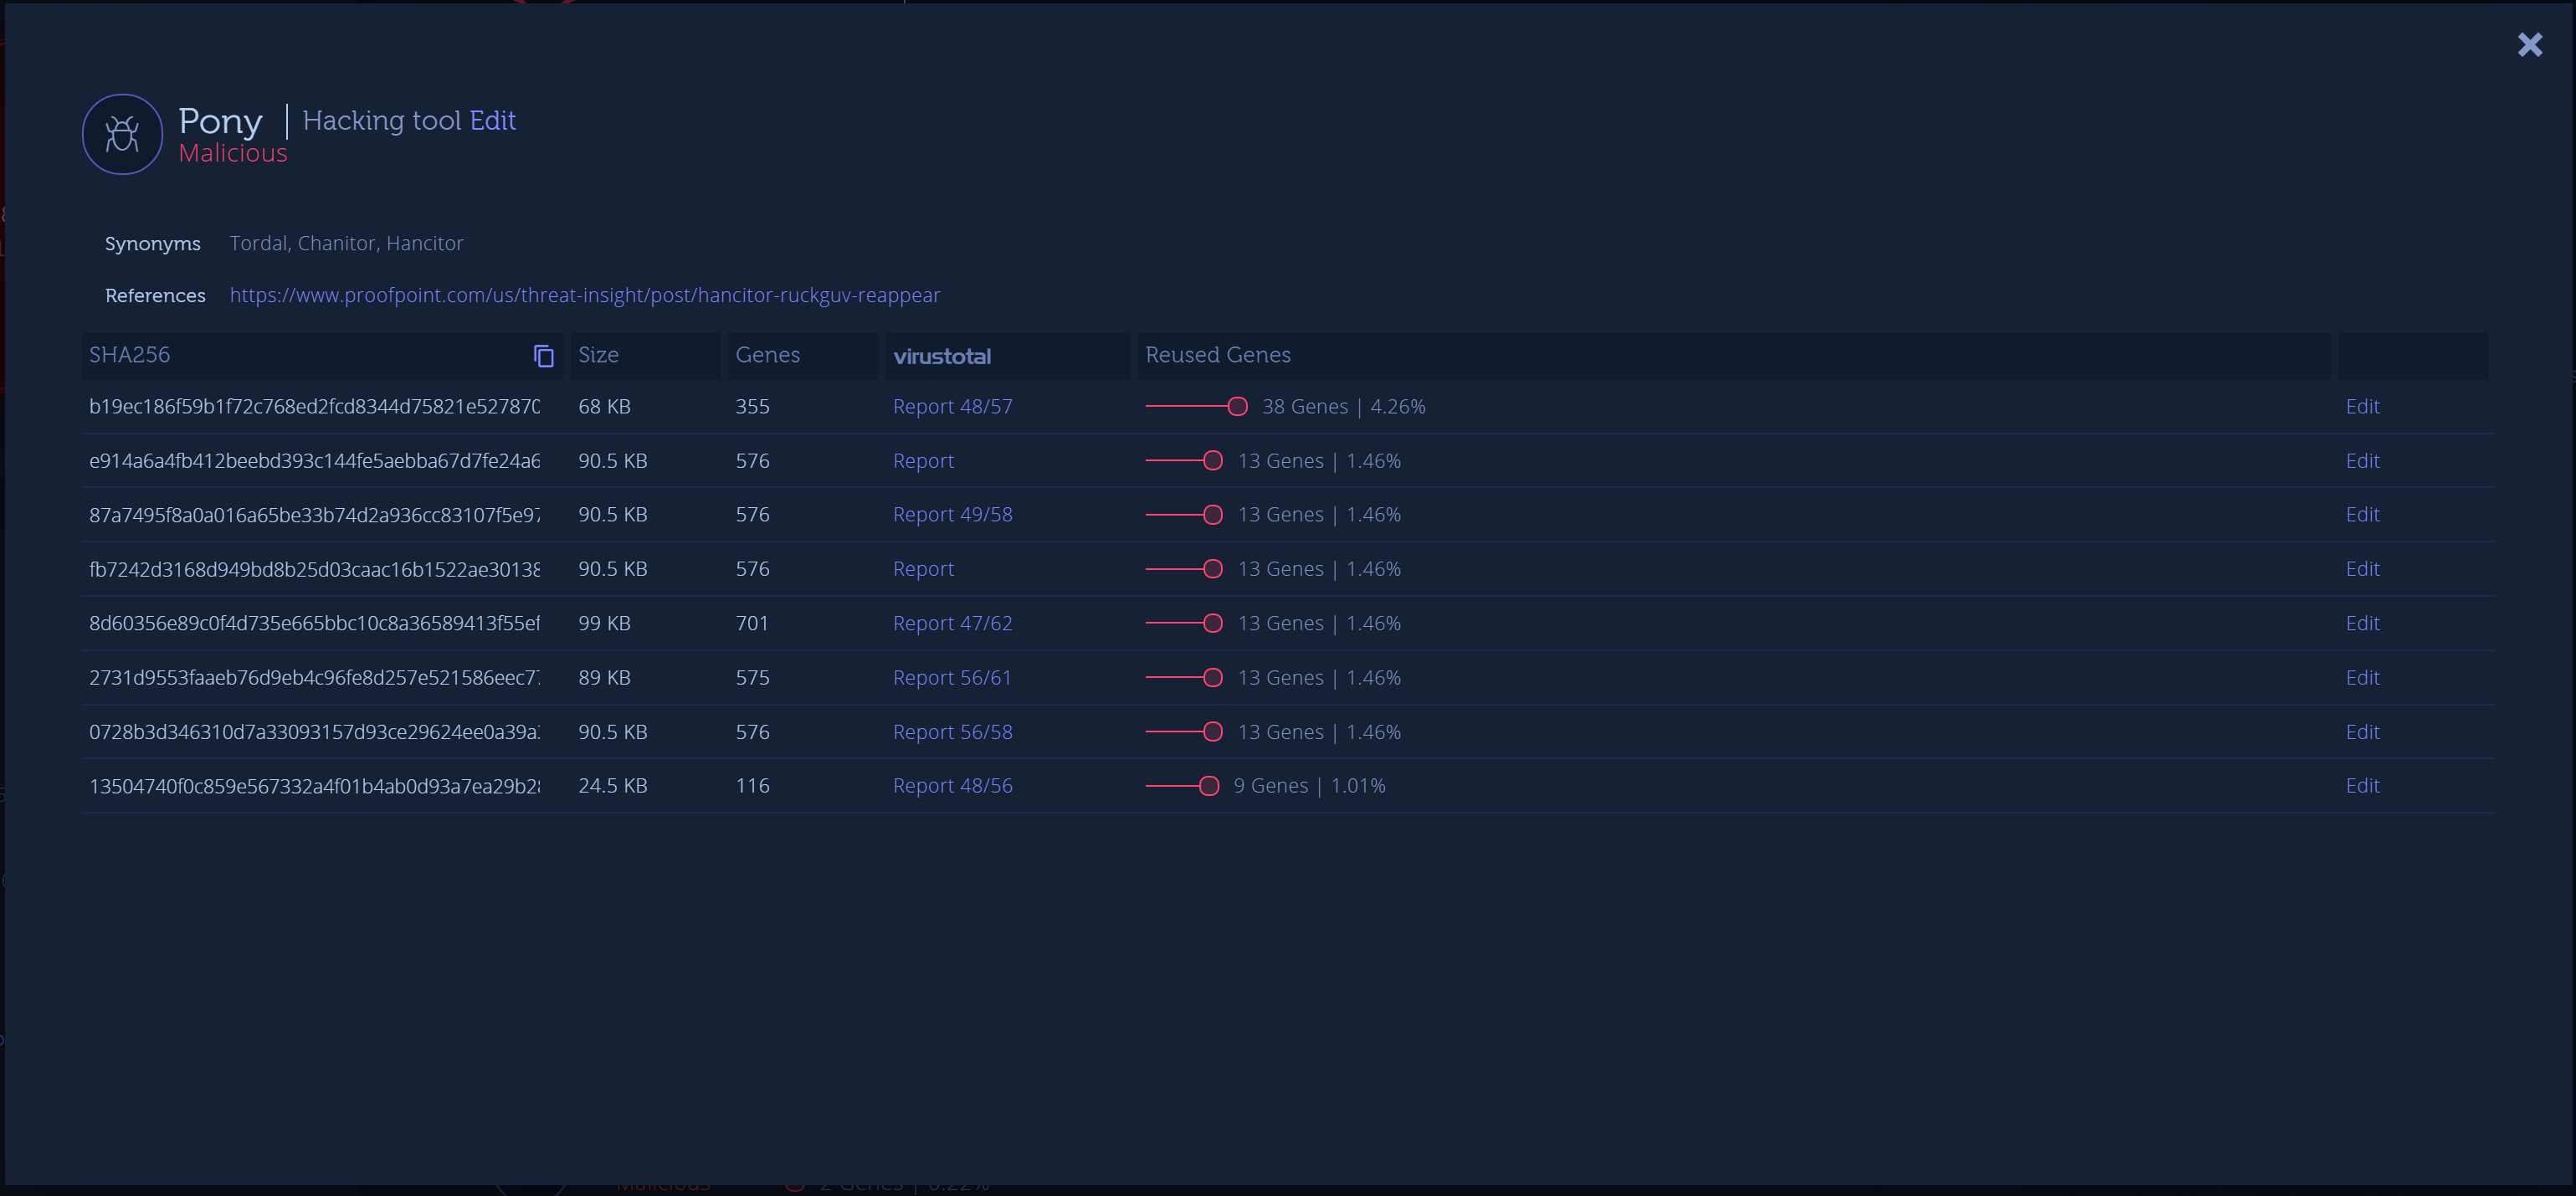Click the copy SHA256 icon
The image size is (2576, 1196).
point(543,356)
